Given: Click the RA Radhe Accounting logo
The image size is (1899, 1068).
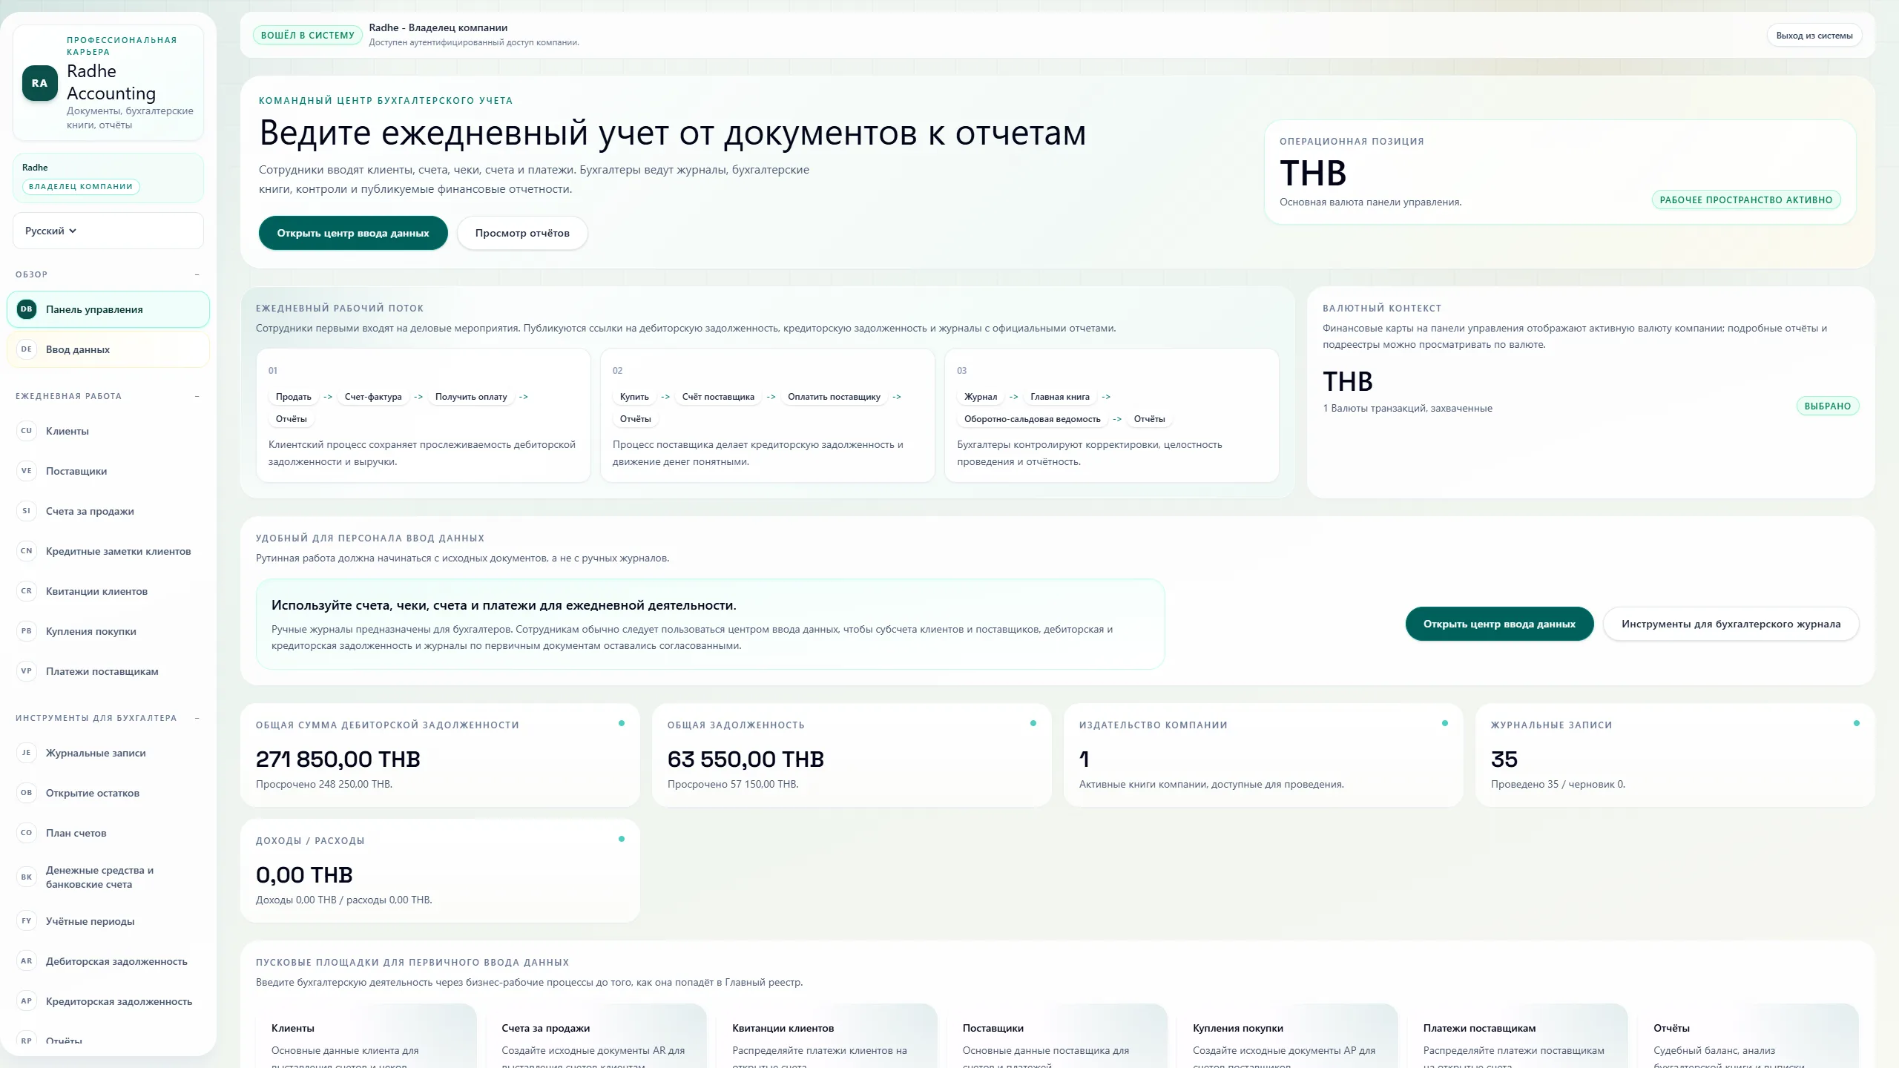Looking at the screenshot, I should pos(40,83).
